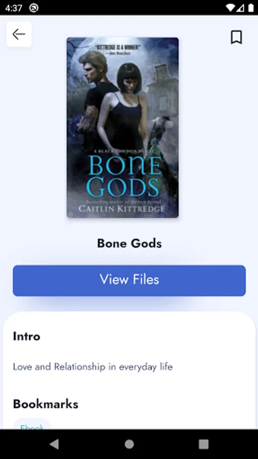Screen dimensions: 258x459
Task: Select the Love and Relationship description text
Action: click(93, 367)
